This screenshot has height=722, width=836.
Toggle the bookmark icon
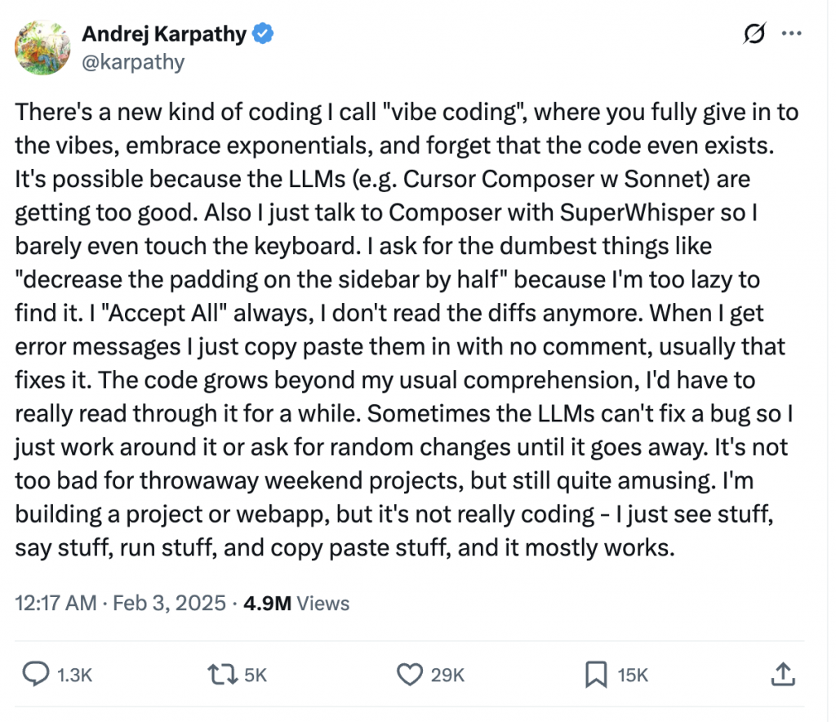[x=595, y=675]
